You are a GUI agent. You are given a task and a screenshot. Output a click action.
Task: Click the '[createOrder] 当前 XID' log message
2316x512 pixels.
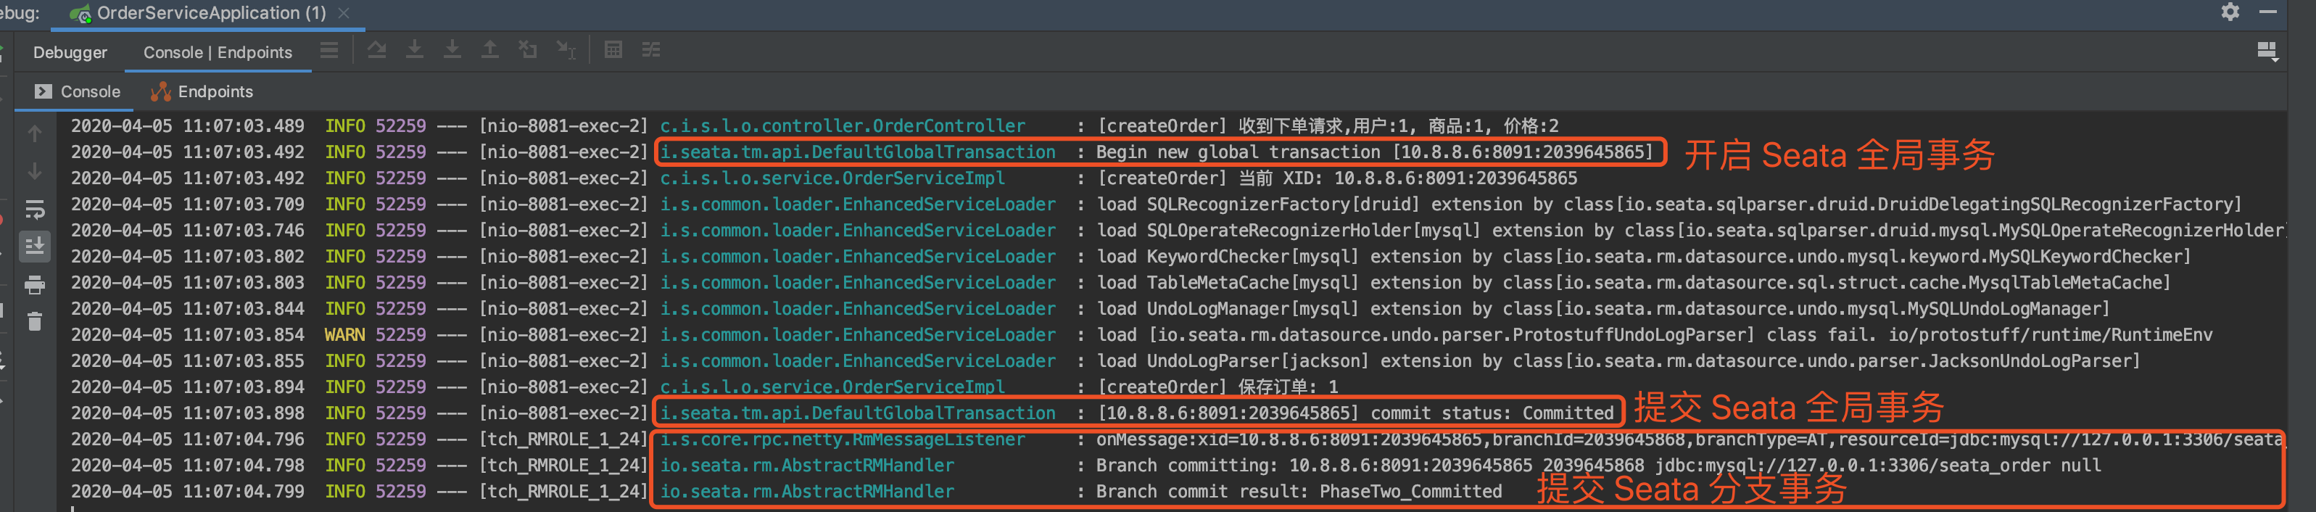(1337, 178)
